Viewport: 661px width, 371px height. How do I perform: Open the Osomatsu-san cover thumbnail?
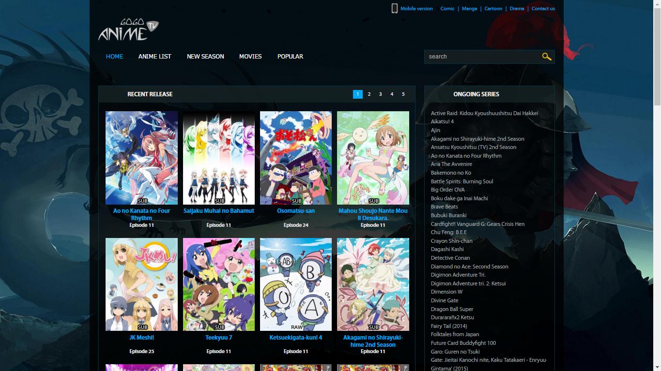(295, 158)
